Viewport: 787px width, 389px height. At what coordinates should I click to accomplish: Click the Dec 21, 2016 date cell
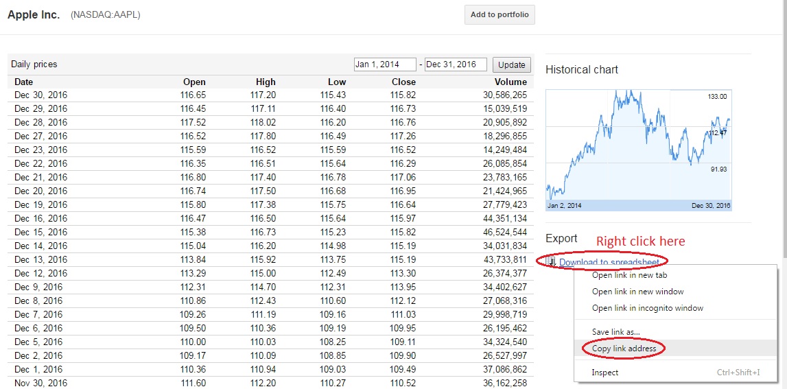coord(40,178)
